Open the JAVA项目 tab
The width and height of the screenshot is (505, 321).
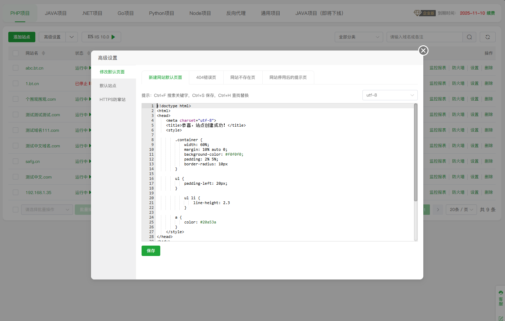(x=55, y=13)
